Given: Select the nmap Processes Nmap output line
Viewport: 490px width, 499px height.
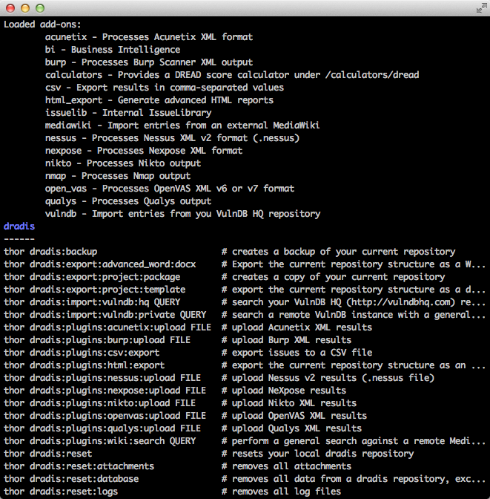Looking at the screenshot, I should pos(118,176).
